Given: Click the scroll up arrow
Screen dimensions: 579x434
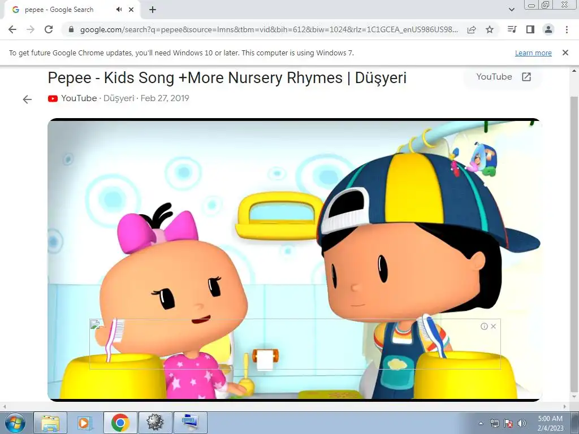Looking at the screenshot, I should click(x=574, y=71).
